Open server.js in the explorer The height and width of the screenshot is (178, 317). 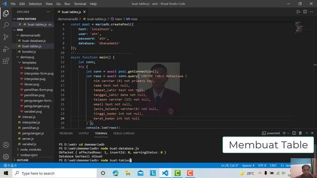pos(28,138)
